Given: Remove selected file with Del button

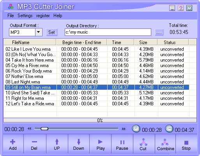Looking at the screenshot, I should (34, 144).
